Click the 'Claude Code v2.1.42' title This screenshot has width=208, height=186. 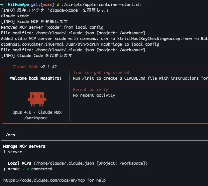click(35, 67)
